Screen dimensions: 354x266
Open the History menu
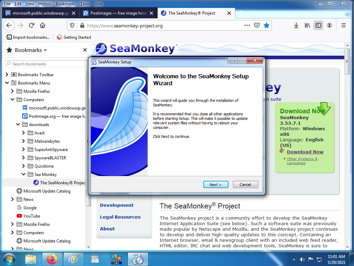pos(45,3)
